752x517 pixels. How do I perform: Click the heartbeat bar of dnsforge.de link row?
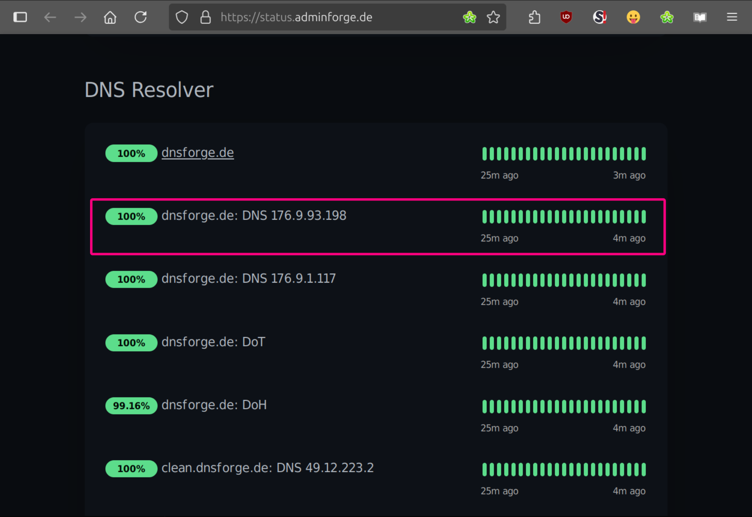coord(564,154)
